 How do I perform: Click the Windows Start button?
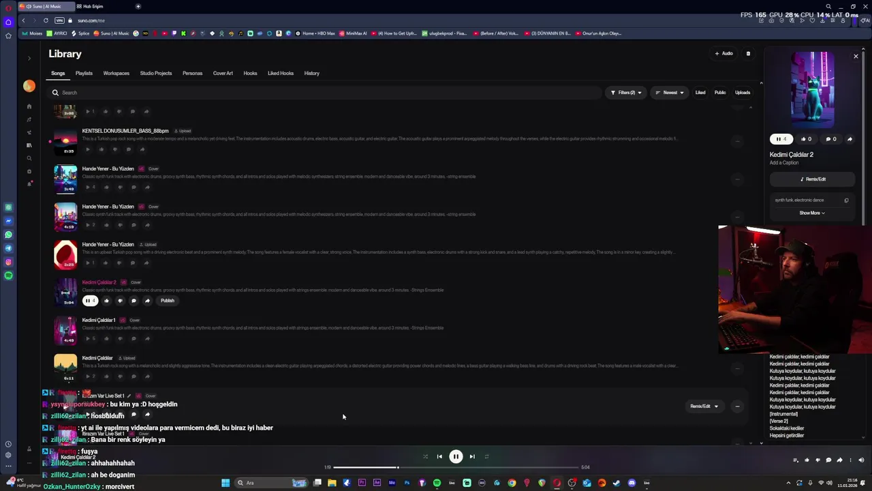[225, 483]
